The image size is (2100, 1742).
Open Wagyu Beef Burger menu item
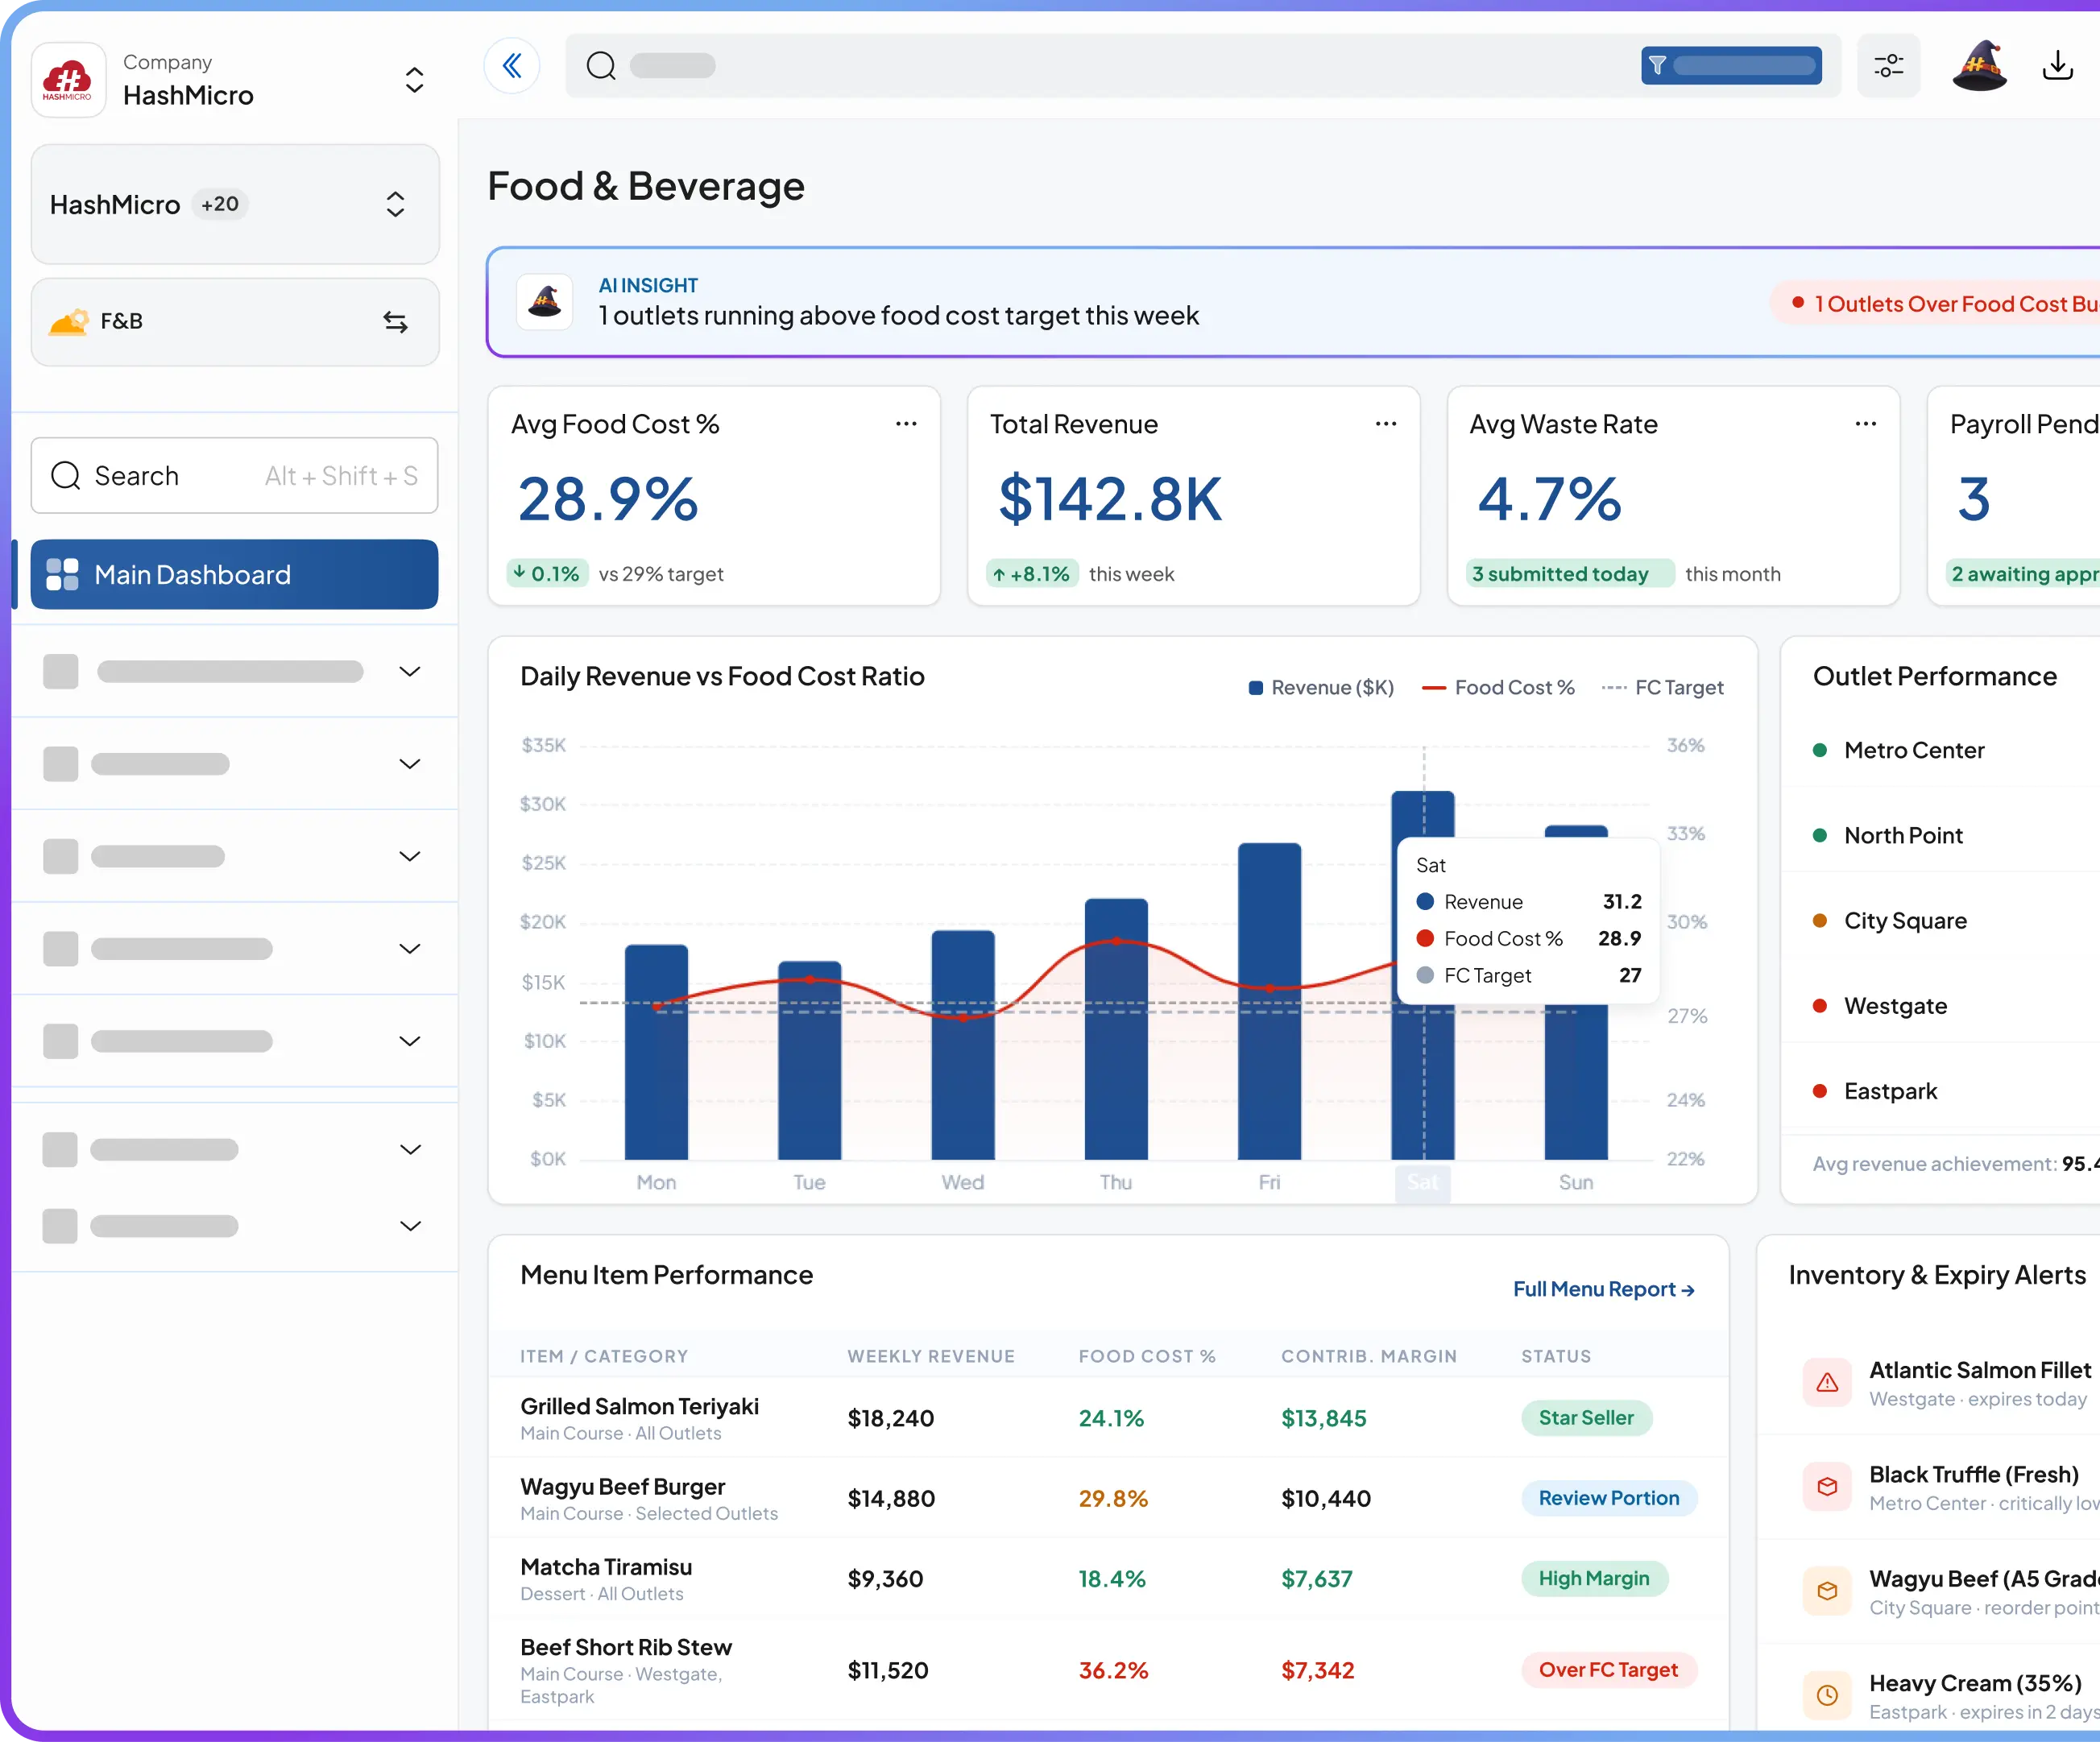(623, 1487)
